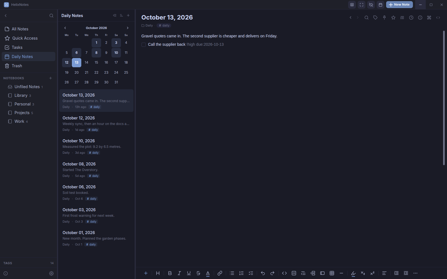Viewport: 447px width, 279px height.
Task: Open the Trash
Action: (x=28, y=66)
